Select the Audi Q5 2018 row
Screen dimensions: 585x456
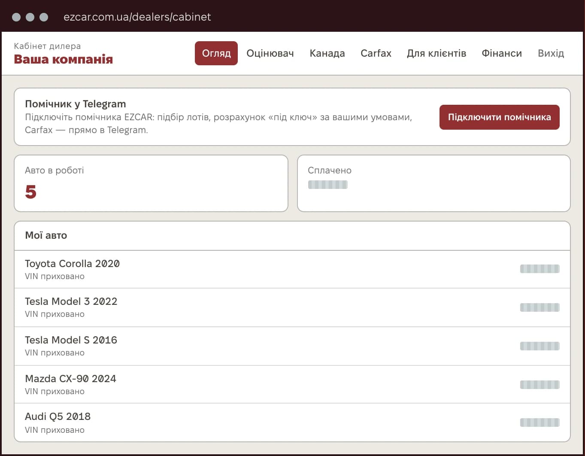pyautogui.click(x=292, y=423)
